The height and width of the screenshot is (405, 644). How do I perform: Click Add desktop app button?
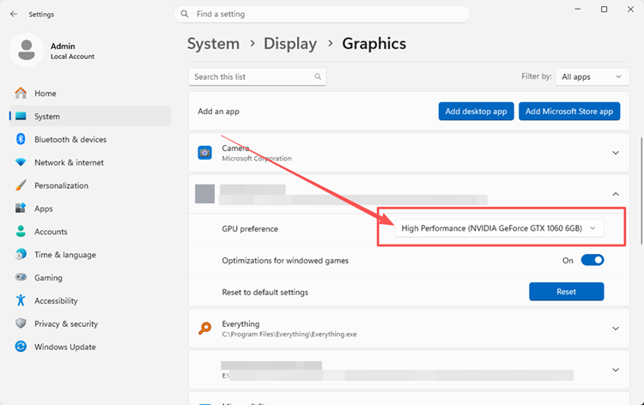click(x=476, y=112)
